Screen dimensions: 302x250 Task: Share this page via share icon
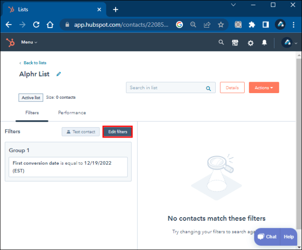pos(207,24)
